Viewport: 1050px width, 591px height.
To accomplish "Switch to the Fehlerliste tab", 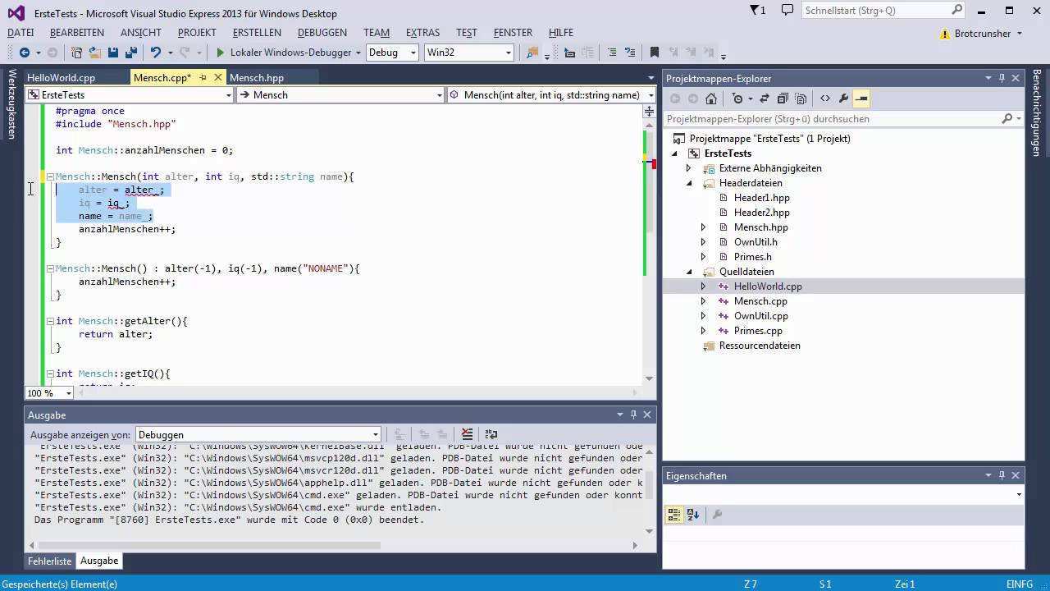I will tap(50, 561).
